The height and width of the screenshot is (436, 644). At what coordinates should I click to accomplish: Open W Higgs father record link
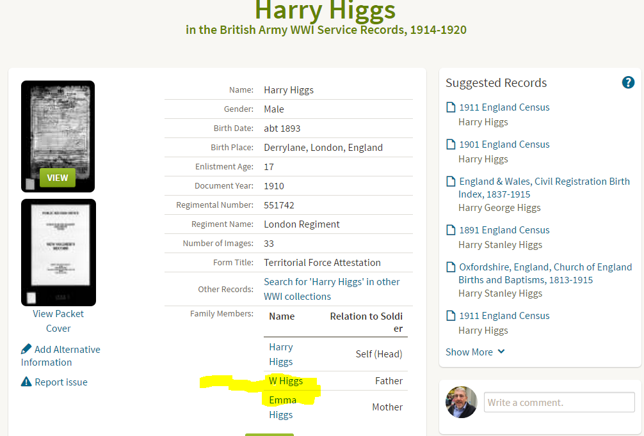[x=286, y=381]
